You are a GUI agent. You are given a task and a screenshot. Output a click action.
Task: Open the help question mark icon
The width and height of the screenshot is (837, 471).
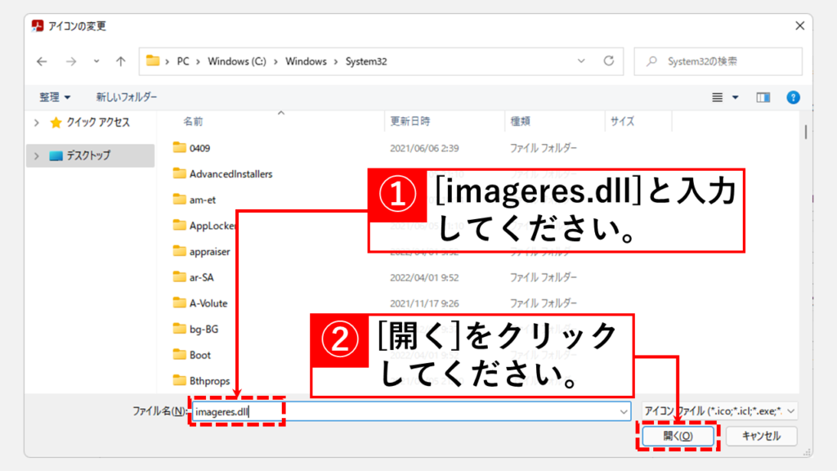tap(792, 97)
